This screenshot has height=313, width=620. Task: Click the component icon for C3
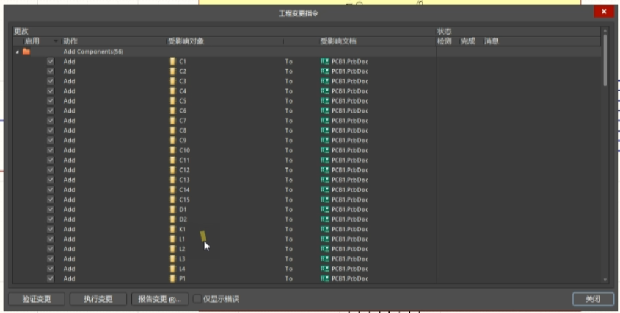172,81
